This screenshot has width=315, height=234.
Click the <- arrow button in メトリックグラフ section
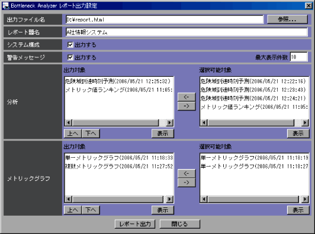point(187,174)
